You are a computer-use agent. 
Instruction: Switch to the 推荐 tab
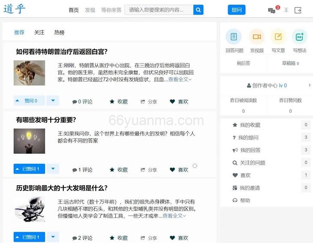tap(19, 32)
